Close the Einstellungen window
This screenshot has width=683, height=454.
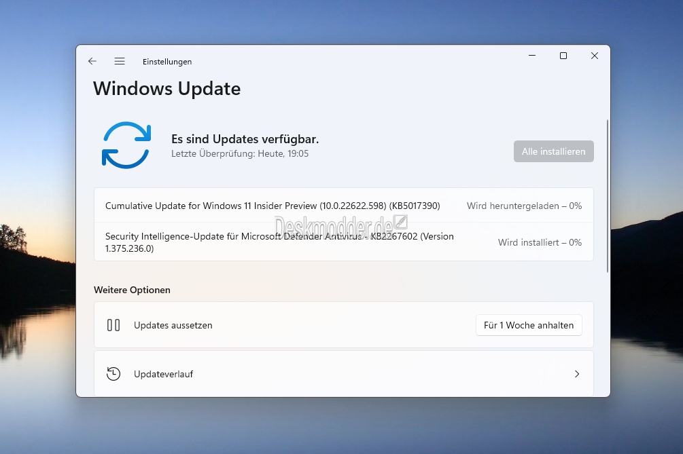tap(595, 56)
